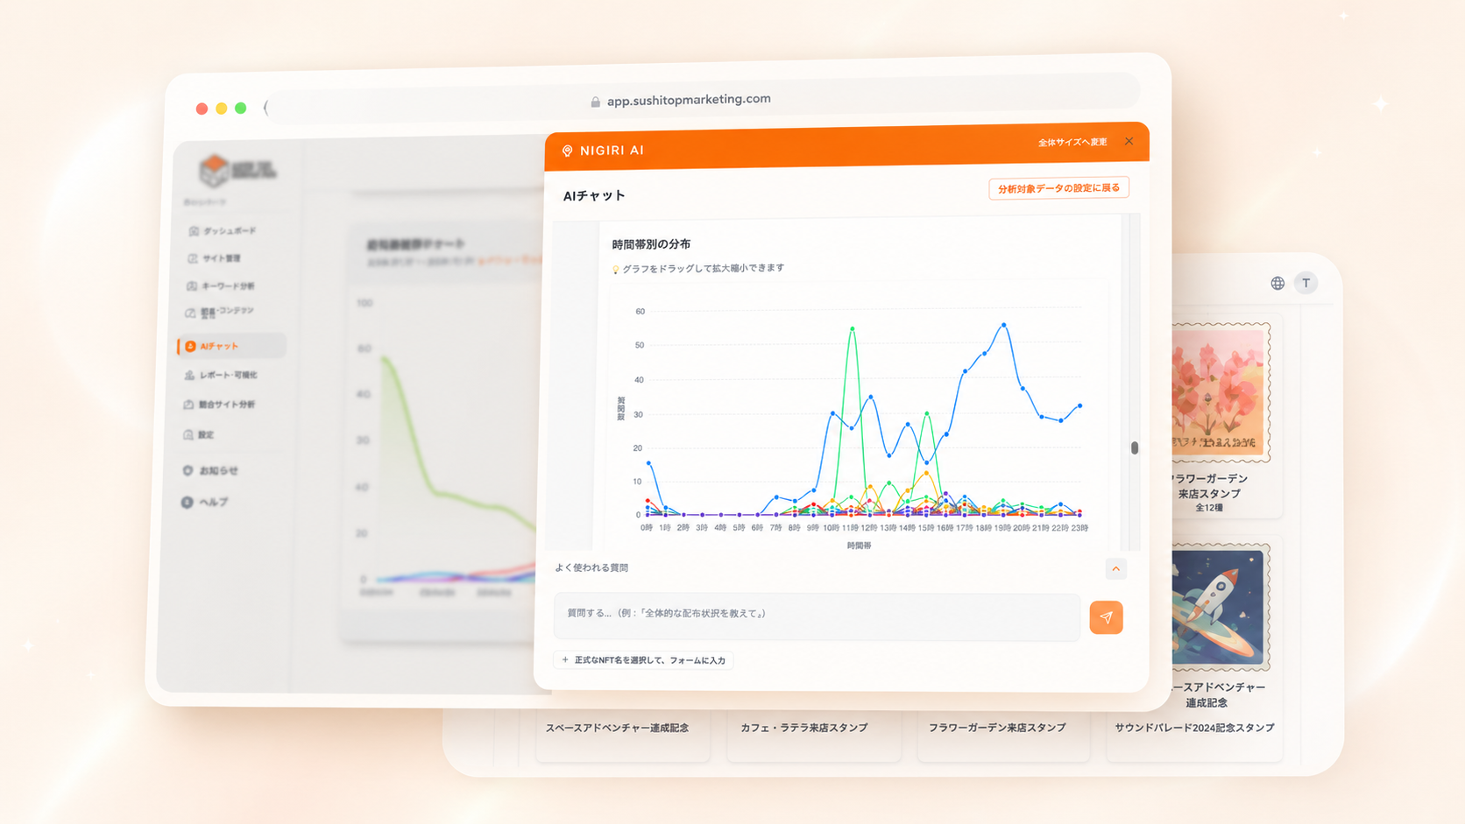
Task: Select the AIチャット sidebar item
Action: 231,346
